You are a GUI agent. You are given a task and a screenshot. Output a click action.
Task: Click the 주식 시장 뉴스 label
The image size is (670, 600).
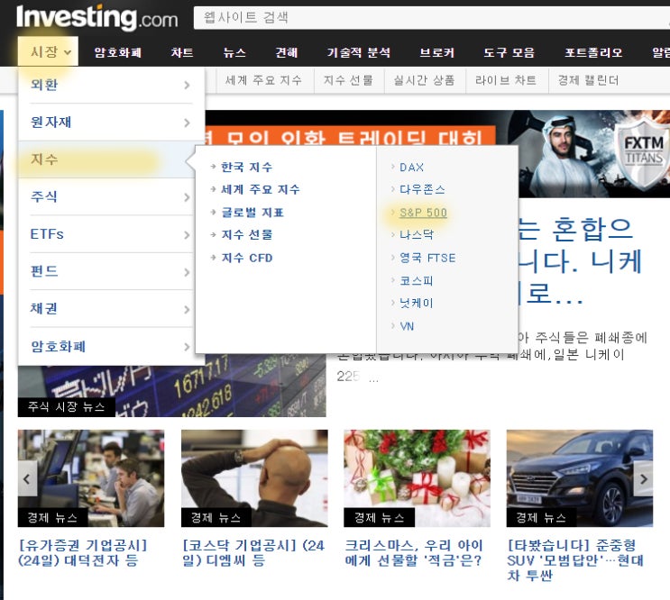coord(66,406)
